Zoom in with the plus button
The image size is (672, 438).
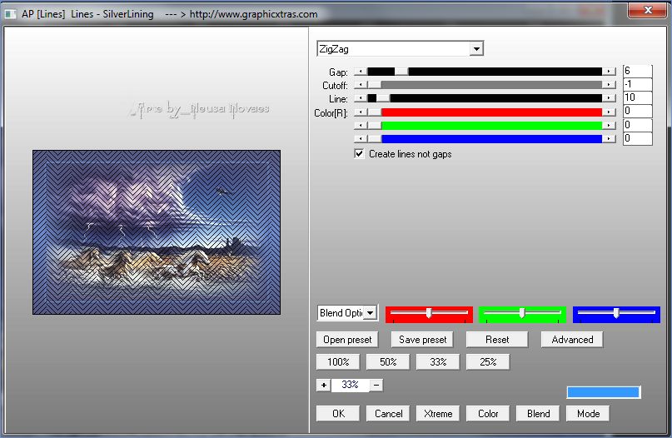[x=324, y=385]
